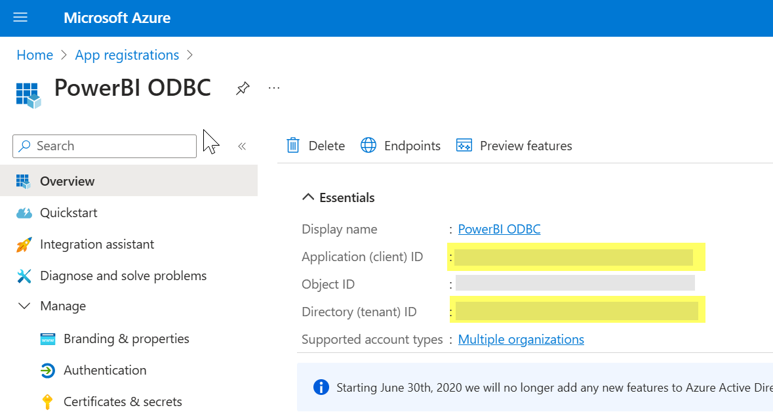The height and width of the screenshot is (412, 773).
Task: Click the PowerBI ODBC page title
Action: pyautogui.click(x=132, y=88)
